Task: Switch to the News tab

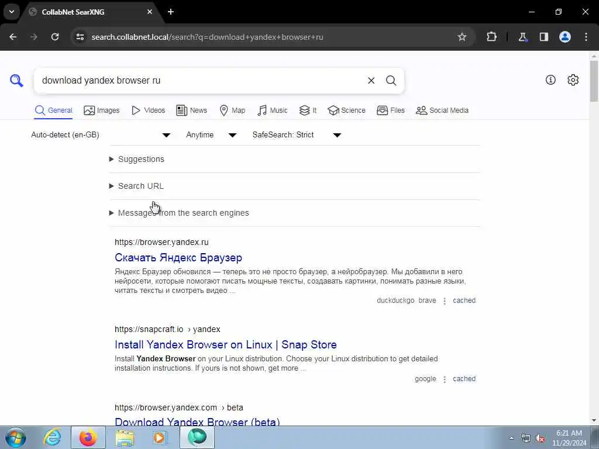Action: click(191, 110)
